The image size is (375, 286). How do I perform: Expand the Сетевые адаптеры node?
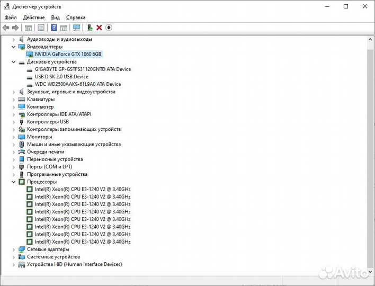coord(14,249)
